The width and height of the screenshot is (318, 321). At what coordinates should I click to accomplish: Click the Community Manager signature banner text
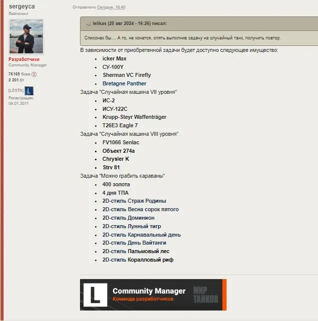[x=149, y=291]
